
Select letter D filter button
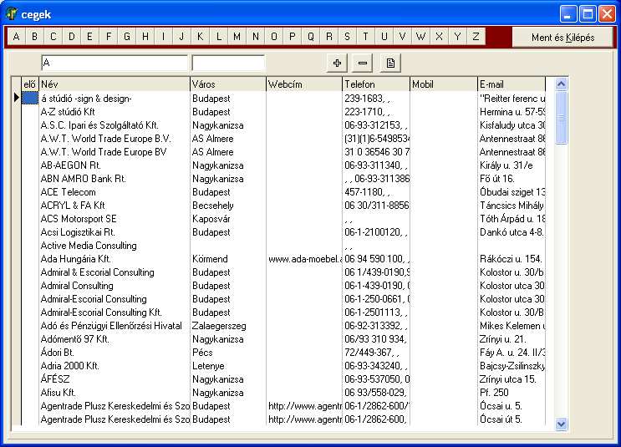point(72,37)
